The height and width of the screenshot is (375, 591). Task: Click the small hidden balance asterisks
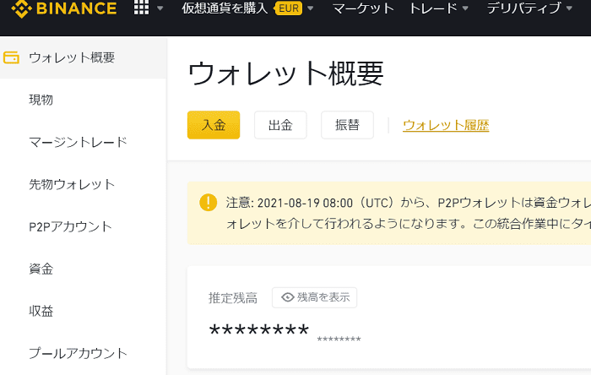point(339,340)
